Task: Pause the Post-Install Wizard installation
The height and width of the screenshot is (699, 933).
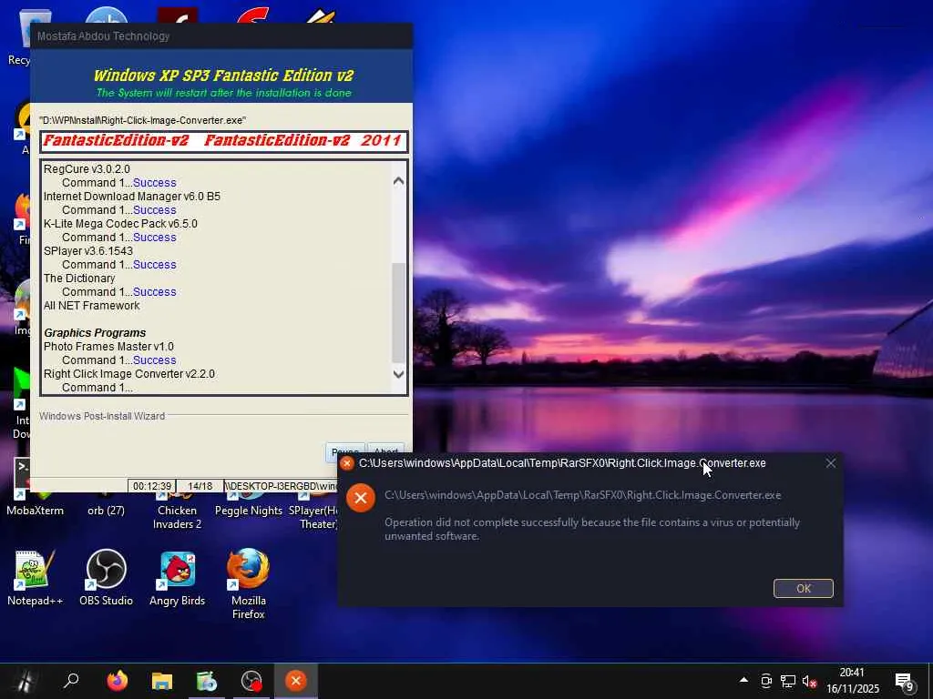Action: (x=345, y=451)
